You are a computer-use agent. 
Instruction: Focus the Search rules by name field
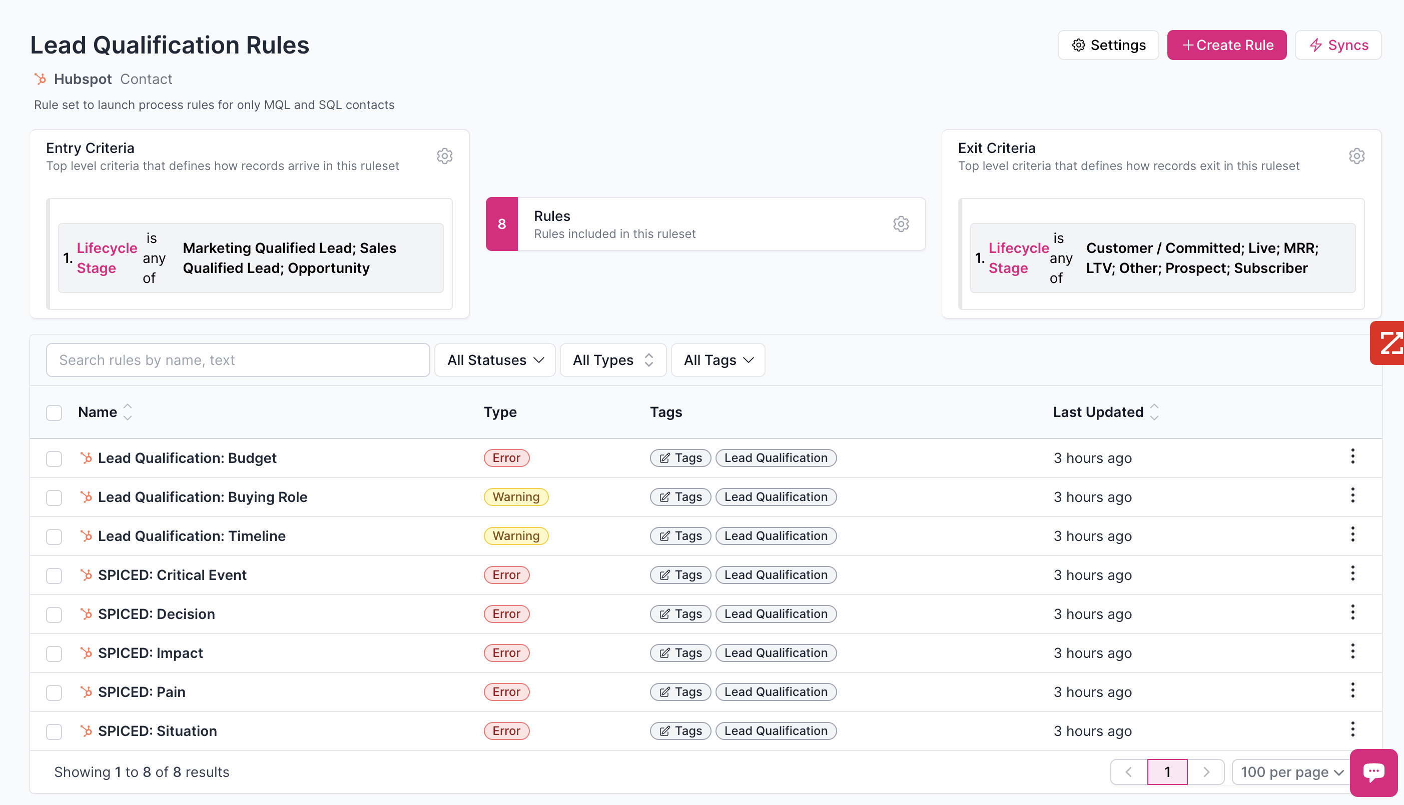click(x=238, y=360)
